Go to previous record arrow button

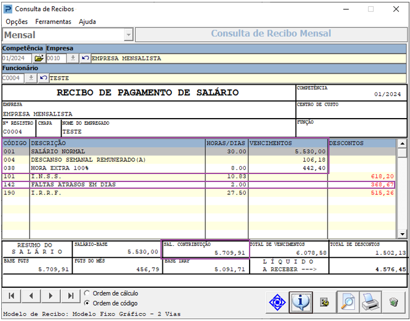pos(31,296)
